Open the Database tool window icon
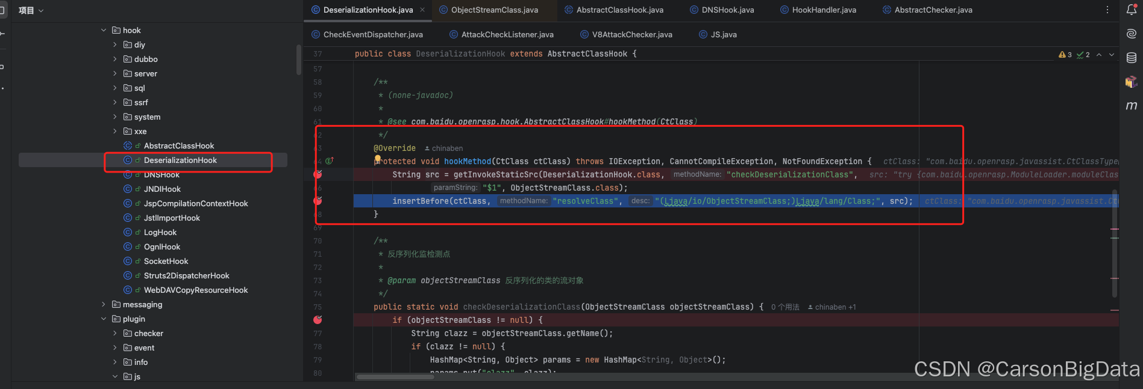Viewport: 1143px width, 389px height. pyautogui.click(x=1132, y=58)
